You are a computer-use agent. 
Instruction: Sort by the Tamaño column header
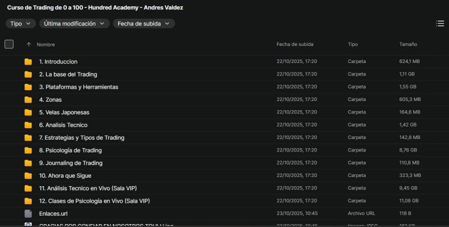point(408,44)
